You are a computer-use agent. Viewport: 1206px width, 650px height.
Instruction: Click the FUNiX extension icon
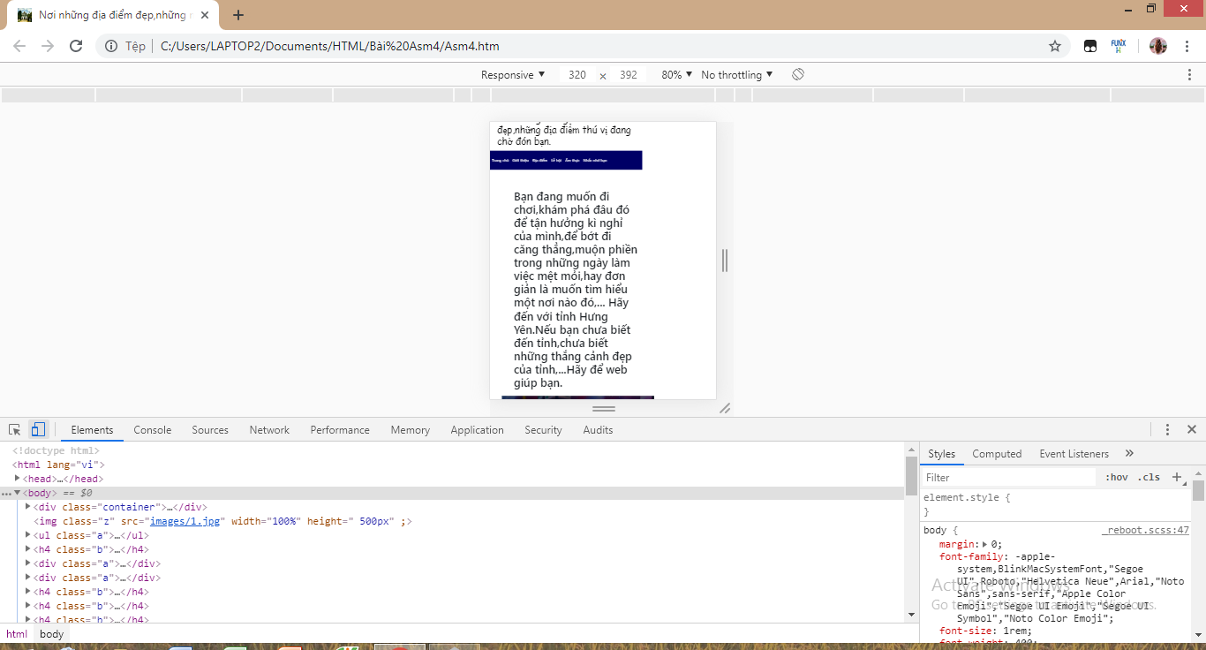pos(1119,46)
